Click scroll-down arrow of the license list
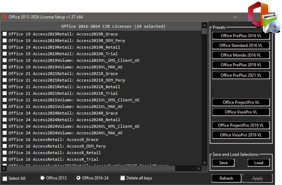This screenshot has height=185, width=282. (204, 163)
